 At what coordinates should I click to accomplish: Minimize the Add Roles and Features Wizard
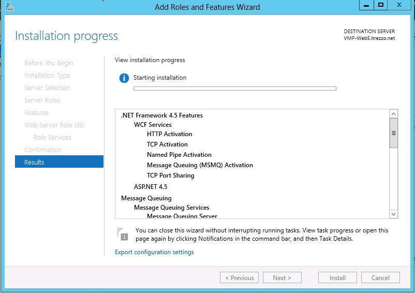coord(366,5)
